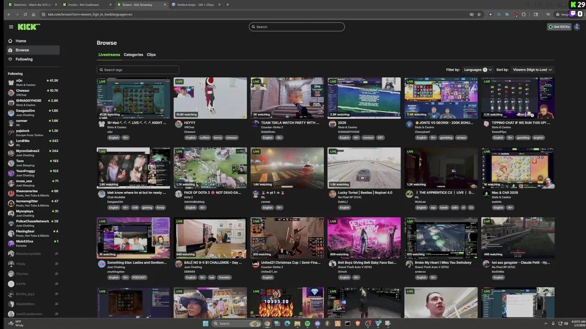Open PoliceChaseNetwork in the Following list

click(x=33, y=223)
